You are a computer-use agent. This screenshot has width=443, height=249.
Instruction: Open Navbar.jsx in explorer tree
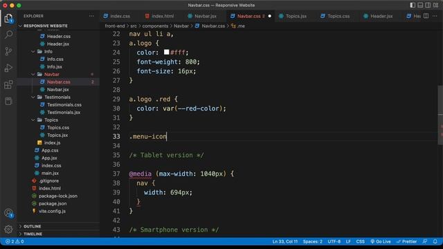click(x=58, y=89)
